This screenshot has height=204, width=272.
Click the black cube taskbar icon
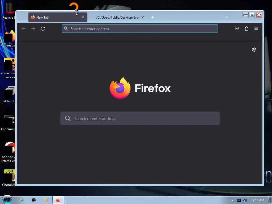pos(34,200)
